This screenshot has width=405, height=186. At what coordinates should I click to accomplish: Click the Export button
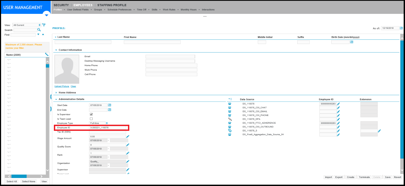point(339,177)
